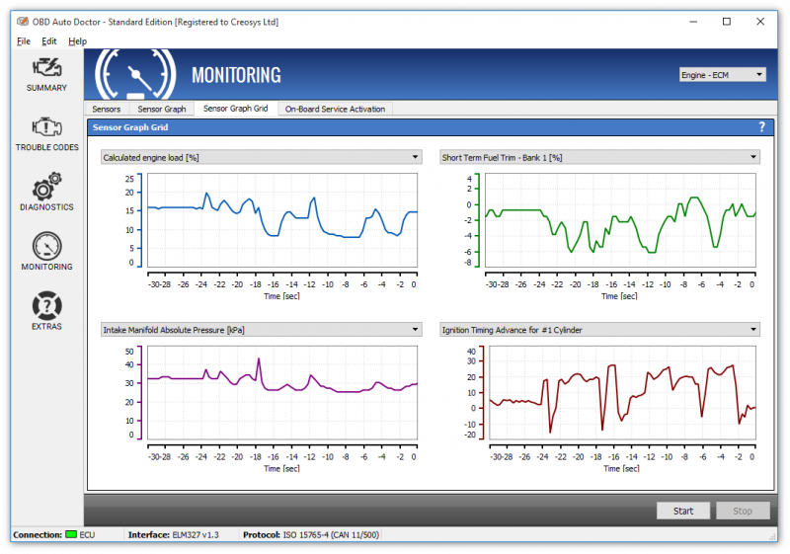790x554 pixels.
Task: Expand the Engine - ECM dropdown
Action: point(722,74)
